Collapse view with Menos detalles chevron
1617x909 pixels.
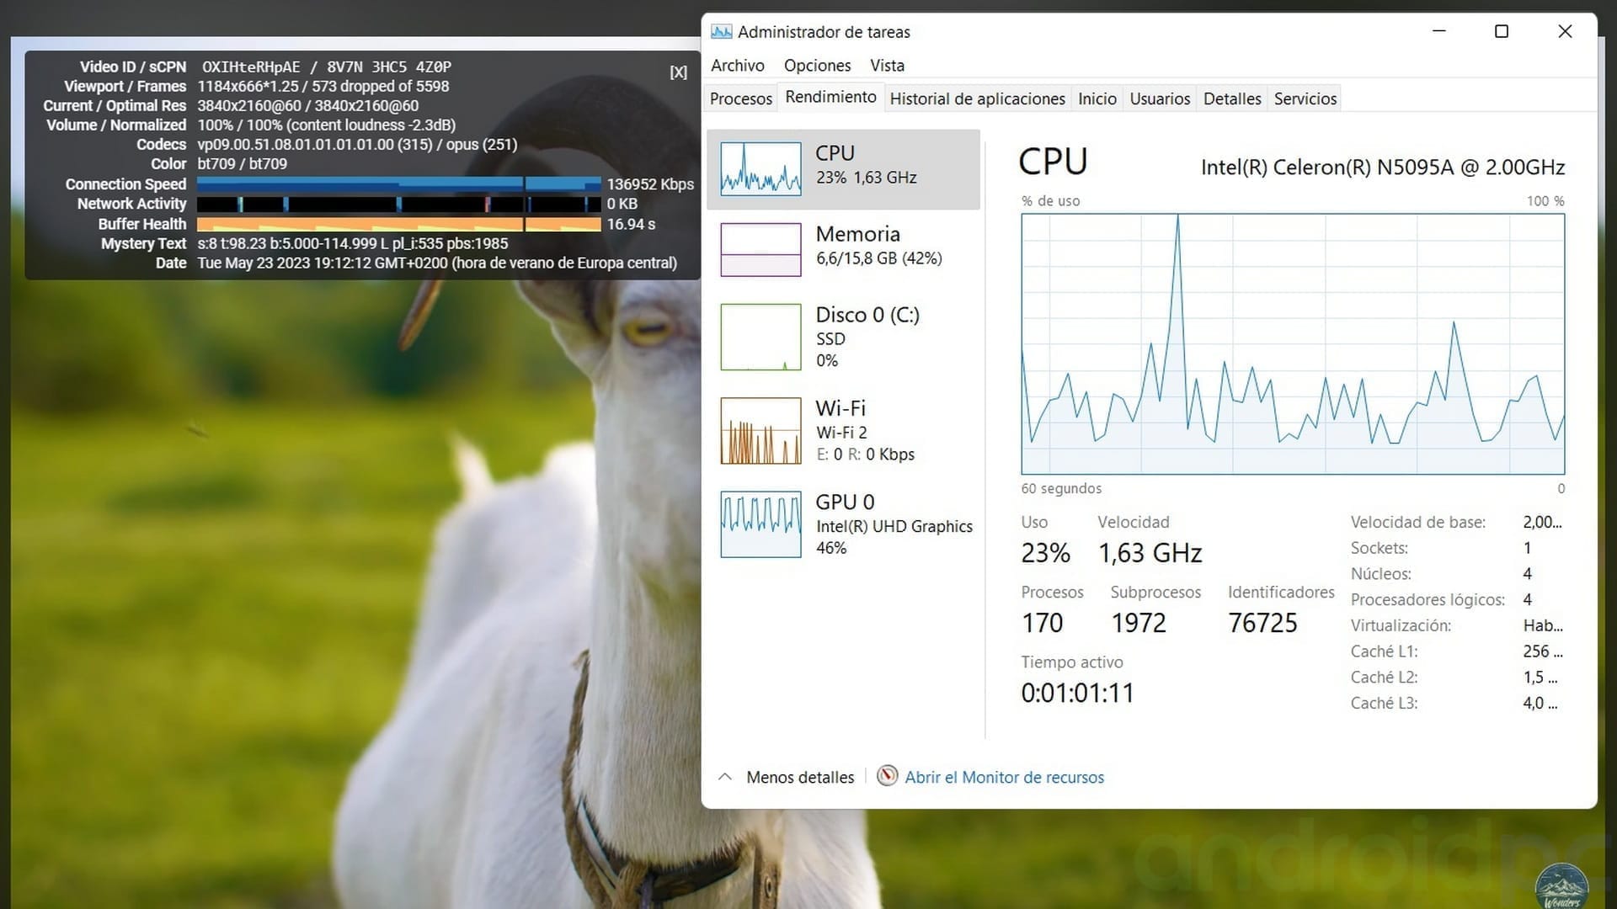point(725,777)
